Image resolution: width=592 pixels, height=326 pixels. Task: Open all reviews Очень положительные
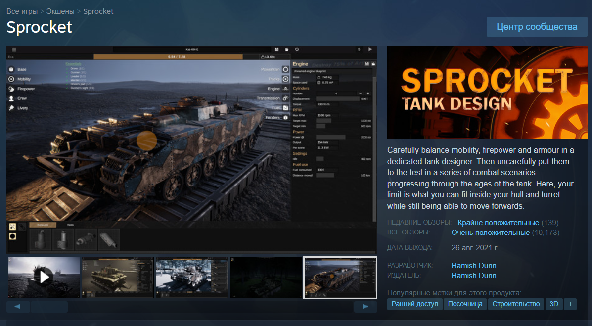491,233
